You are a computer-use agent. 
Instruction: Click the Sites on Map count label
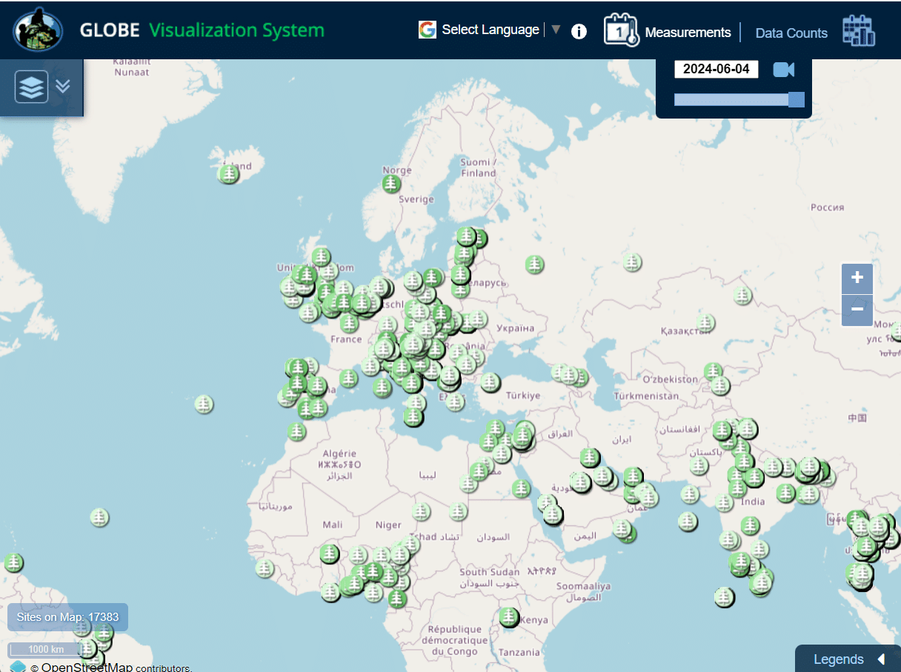(x=68, y=616)
